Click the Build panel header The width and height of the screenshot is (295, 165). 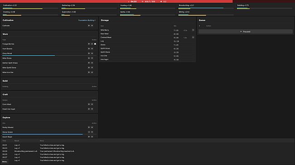point(5,81)
